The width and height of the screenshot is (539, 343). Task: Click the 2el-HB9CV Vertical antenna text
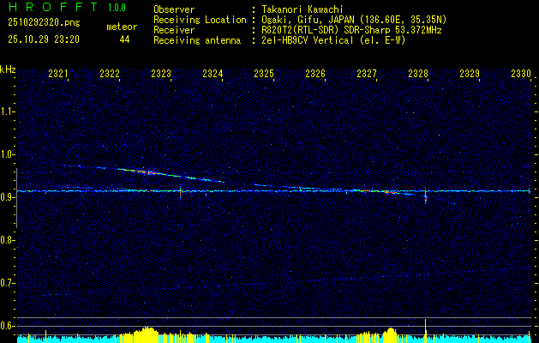(x=334, y=40)
